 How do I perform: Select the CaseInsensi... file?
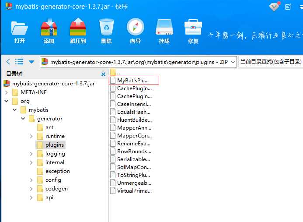coord(131,104)
